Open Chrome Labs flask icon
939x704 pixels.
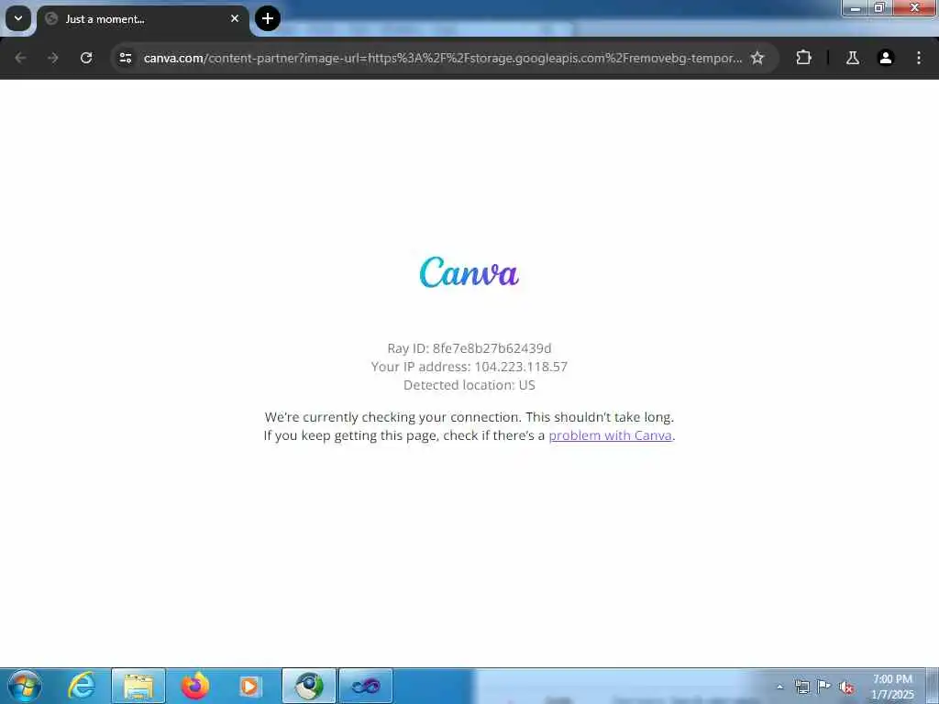(x=852, y=58)
